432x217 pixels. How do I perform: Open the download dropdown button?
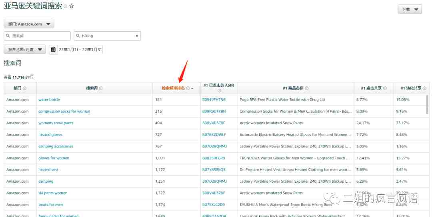pos(410,9)
